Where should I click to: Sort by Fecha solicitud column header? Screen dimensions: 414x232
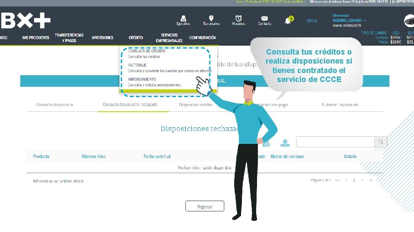pyautogui.click(x=157, y=156)
